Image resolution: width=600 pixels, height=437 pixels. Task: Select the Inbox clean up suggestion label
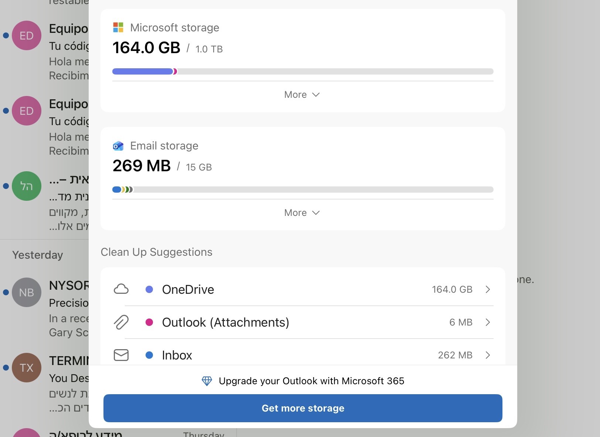tap(177, 355)
